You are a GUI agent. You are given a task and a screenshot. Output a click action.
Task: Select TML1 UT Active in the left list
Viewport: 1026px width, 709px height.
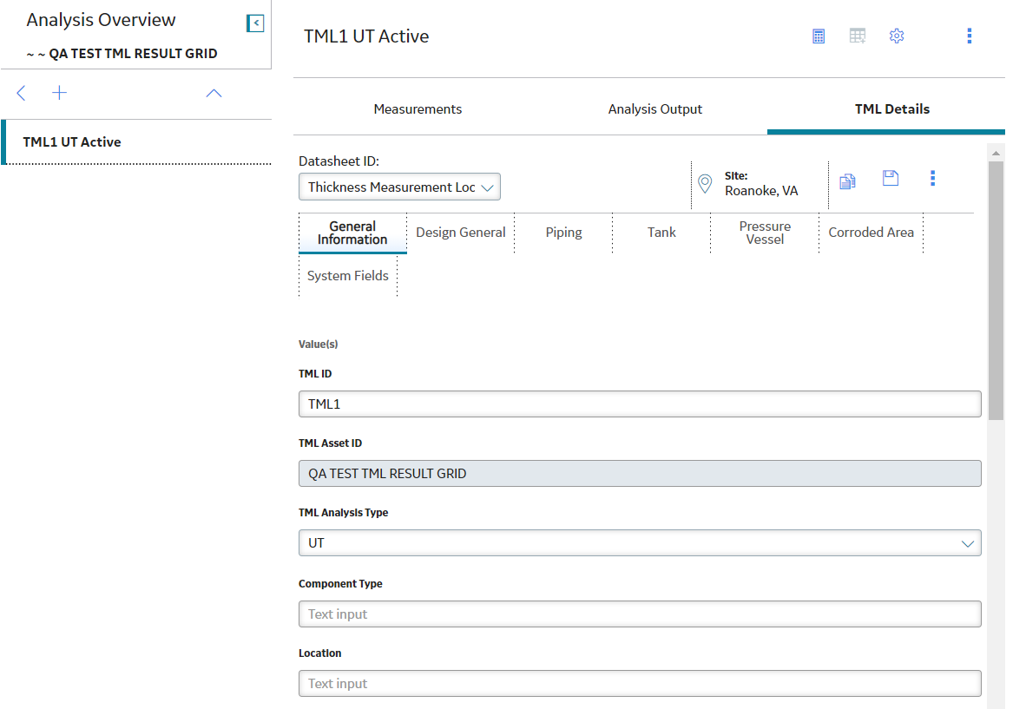(137, 142)
